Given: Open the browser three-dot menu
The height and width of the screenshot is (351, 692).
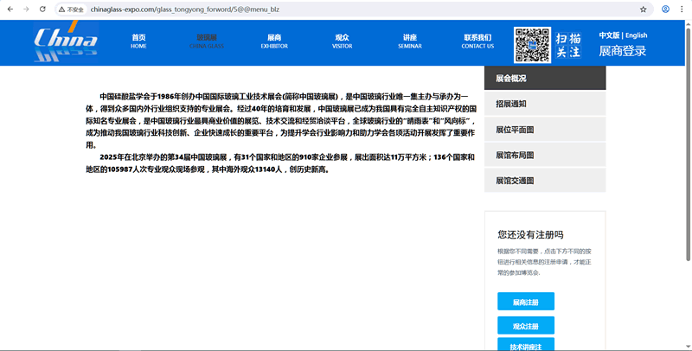Looking at the screenshot, I should click(682, 9).
